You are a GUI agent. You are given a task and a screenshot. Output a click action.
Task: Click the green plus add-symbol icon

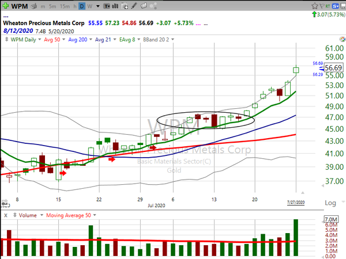[6, 6]
